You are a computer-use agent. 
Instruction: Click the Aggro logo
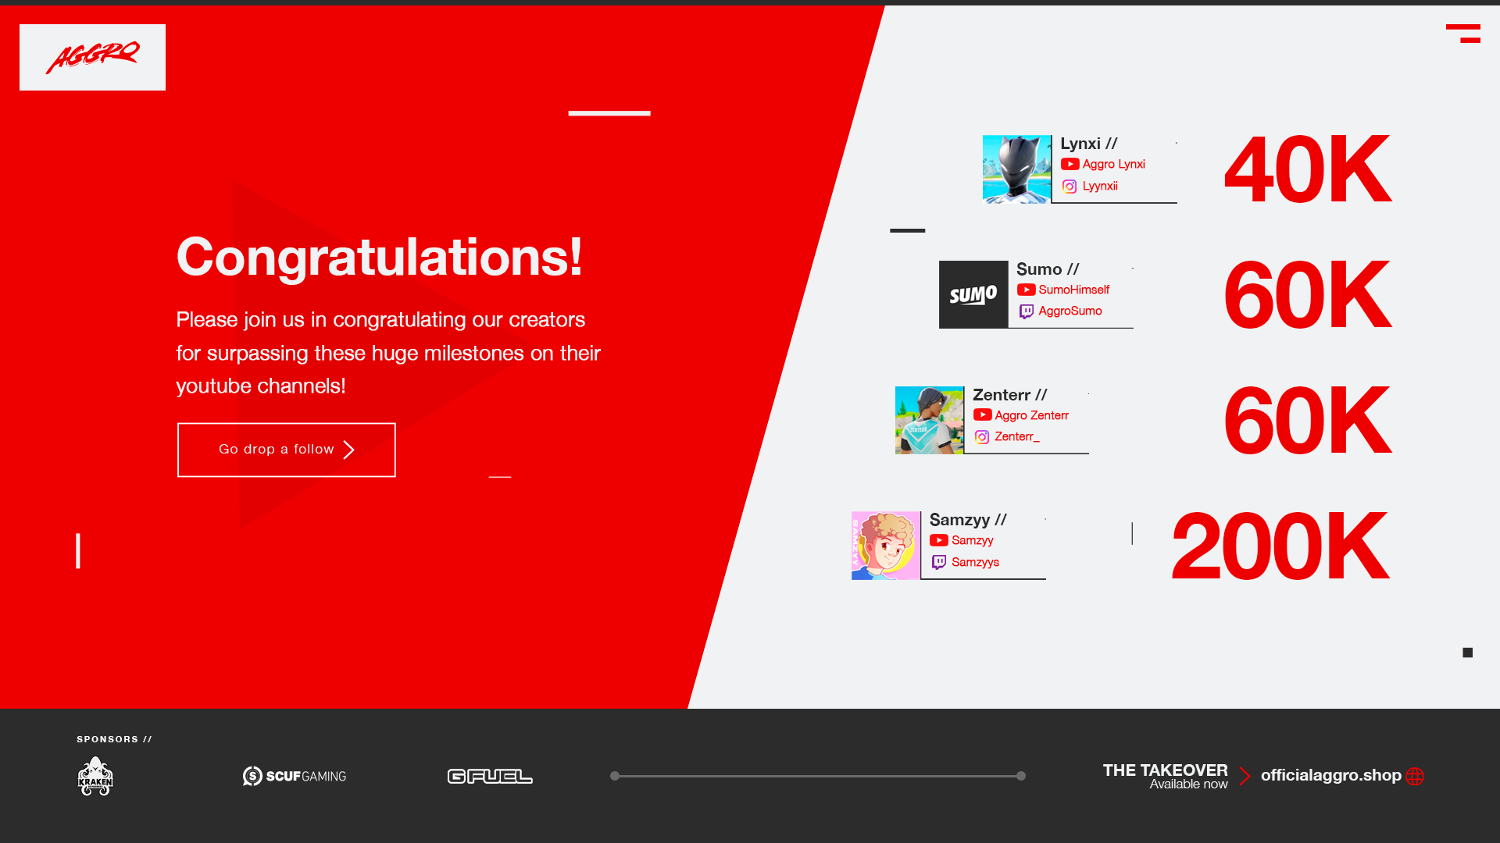92,57
